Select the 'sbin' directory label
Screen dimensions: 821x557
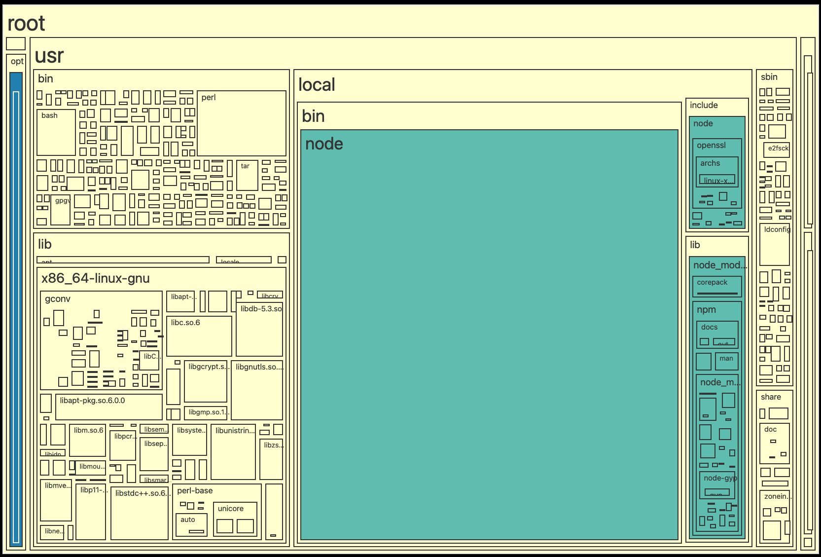pos(769,77)
